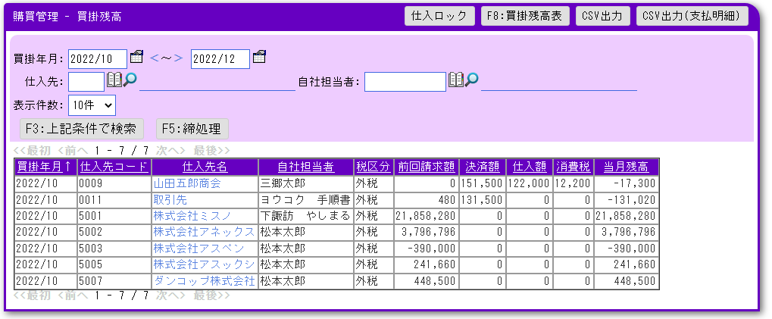This screenshot has width=772, height=319.
Task: Focus the end date field 2022/12
Action: click(x=220, y=59)
